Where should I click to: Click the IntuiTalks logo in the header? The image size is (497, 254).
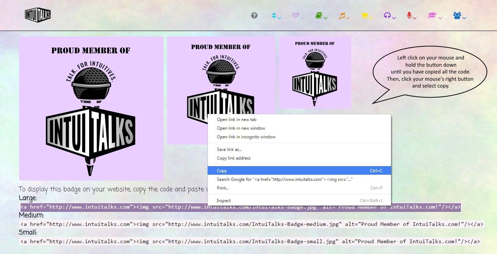(x=38, y=15)
